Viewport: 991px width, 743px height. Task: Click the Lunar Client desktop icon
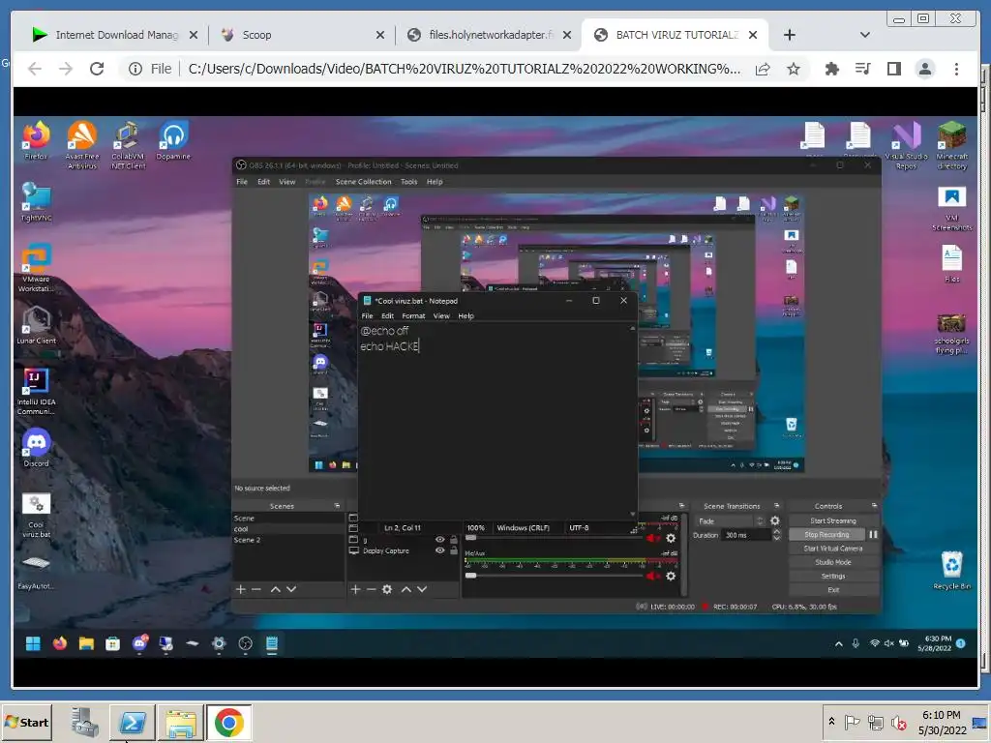[36, 325]
